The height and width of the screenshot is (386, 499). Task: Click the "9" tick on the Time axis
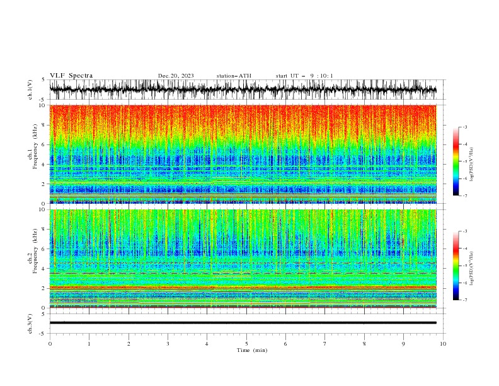tap(403, 344)
